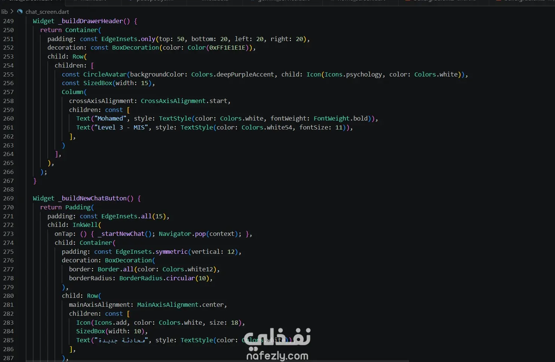Click the CircleAvatar widget name
Screen dimensions: 555x362
pyautogui.click(x=105, y=74)
